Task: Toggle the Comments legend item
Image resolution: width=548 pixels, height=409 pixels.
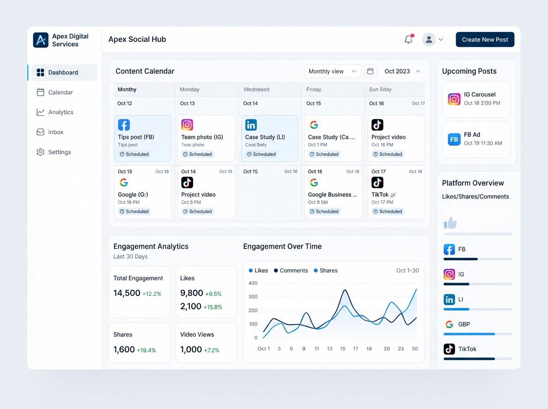Action: point(291,271)
